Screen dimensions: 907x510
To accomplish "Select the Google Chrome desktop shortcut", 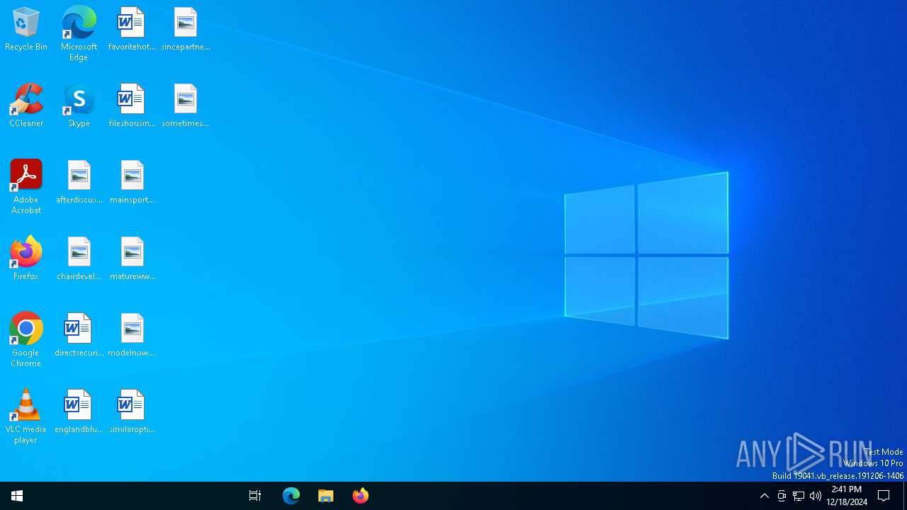I will click(26, 340).
